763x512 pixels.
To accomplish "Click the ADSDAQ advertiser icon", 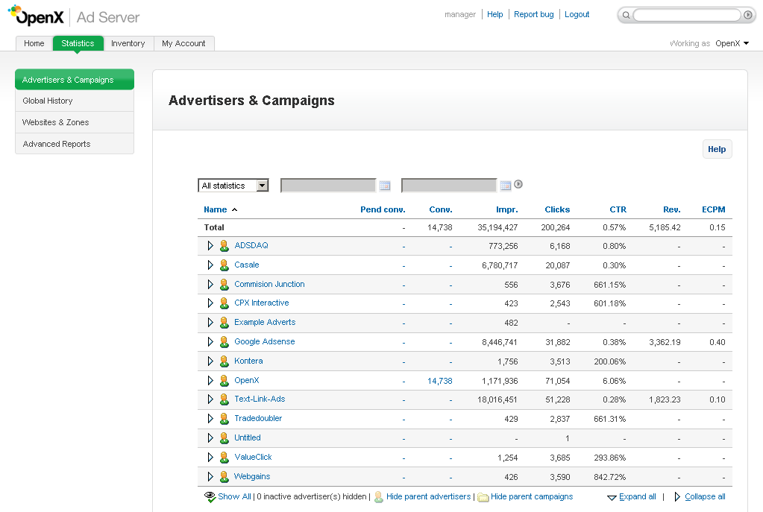I will tap(224, 246).
